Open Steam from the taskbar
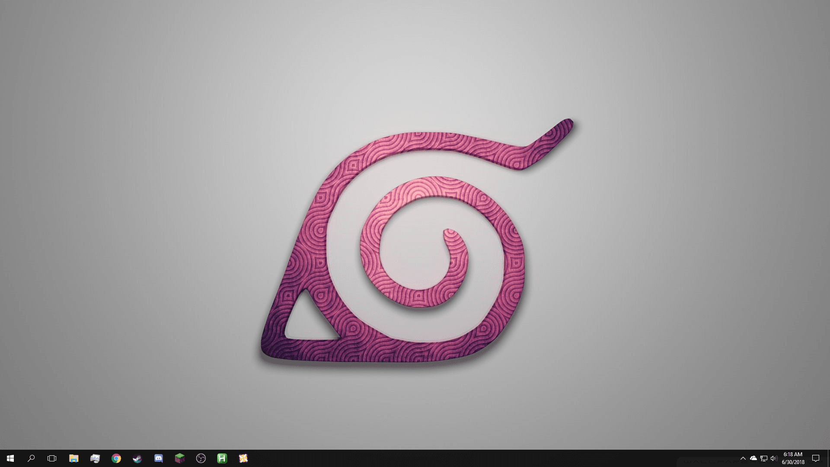 137,458
